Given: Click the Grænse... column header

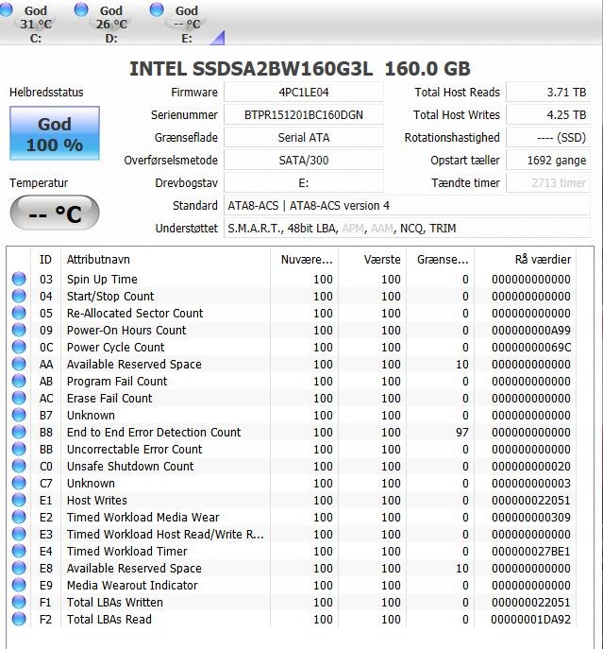Looking at the screenshot, I should click(441, 260).
